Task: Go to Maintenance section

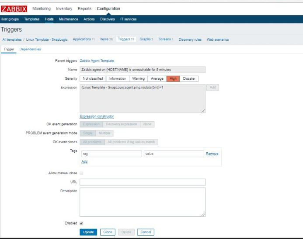Action: (68, 19)
